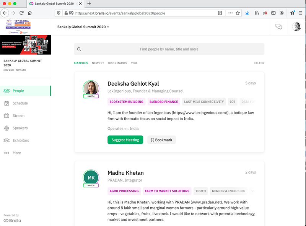Suggest a meeting with Deeksha Gehlot Kyal
Image resolution: width=306 pixels, height=226 pixels.
coord(125,140)
